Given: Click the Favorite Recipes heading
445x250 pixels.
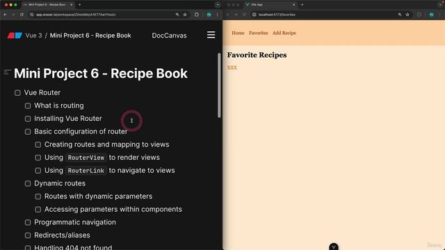Looking at the screenshot, I should pos(257,55).
